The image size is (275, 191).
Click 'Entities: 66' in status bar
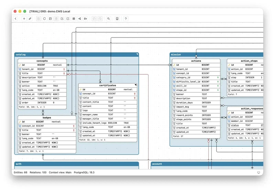point(21,172)
